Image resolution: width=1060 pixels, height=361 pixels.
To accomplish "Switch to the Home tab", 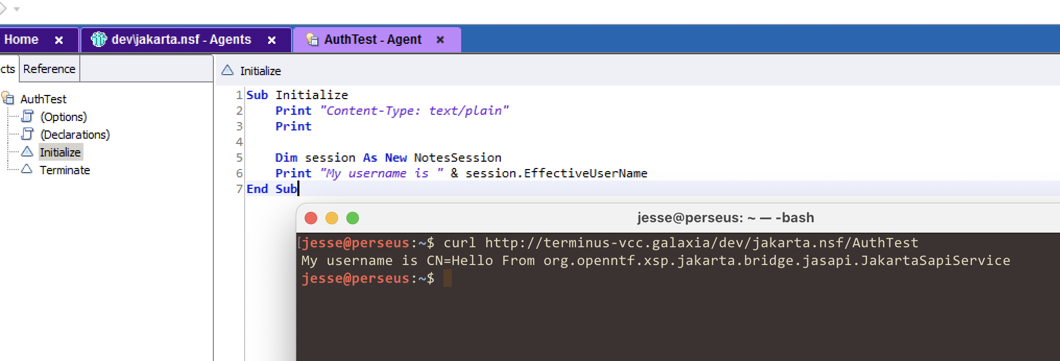I will coord(21,40).
